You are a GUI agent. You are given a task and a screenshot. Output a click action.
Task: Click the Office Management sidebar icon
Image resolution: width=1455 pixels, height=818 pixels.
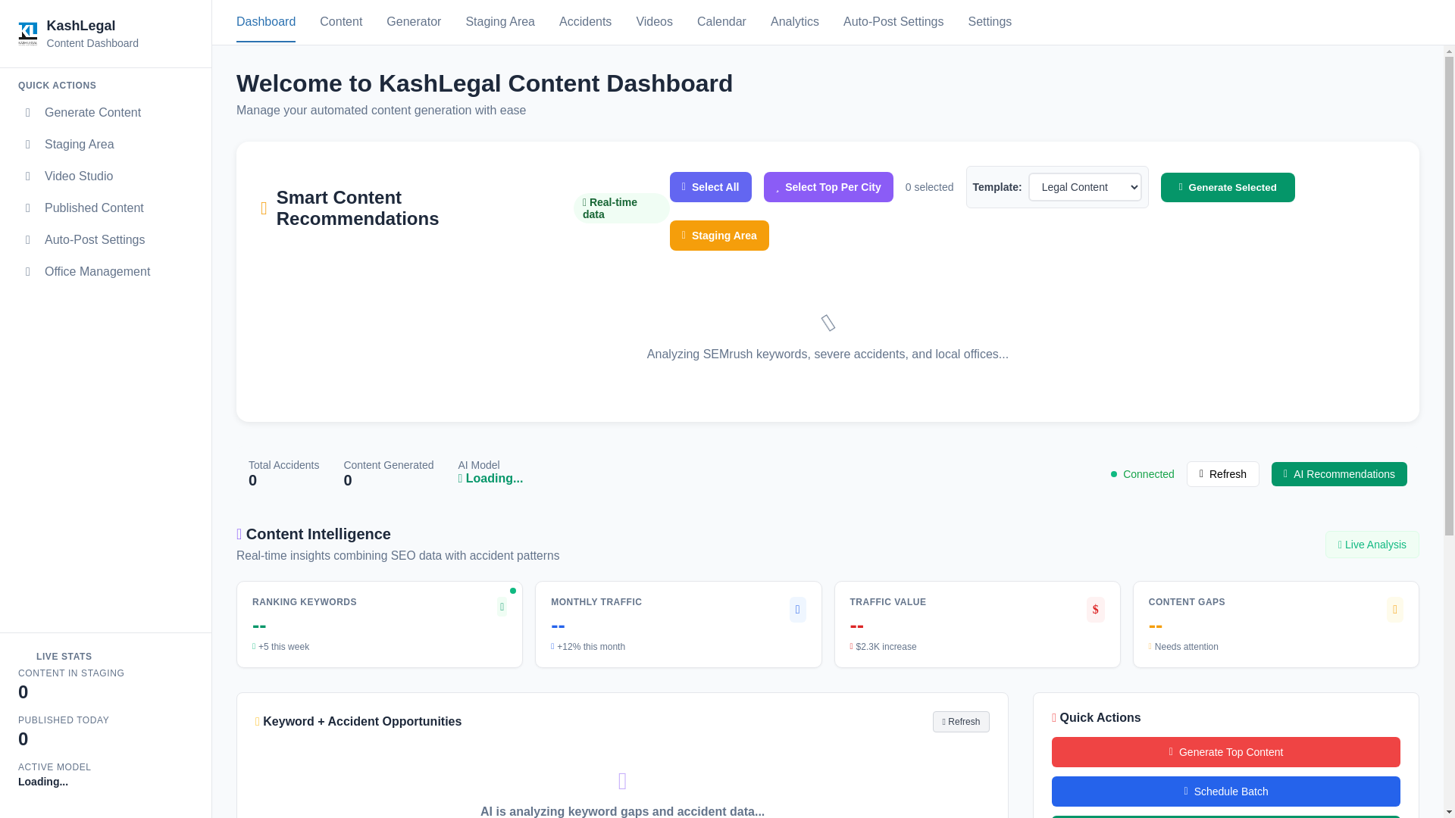pyautogui.click(x=28, y=272)
